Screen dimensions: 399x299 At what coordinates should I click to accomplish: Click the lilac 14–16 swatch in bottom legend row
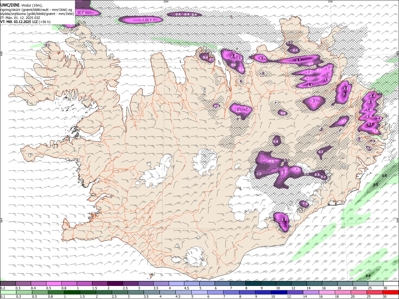click(311, 292)
